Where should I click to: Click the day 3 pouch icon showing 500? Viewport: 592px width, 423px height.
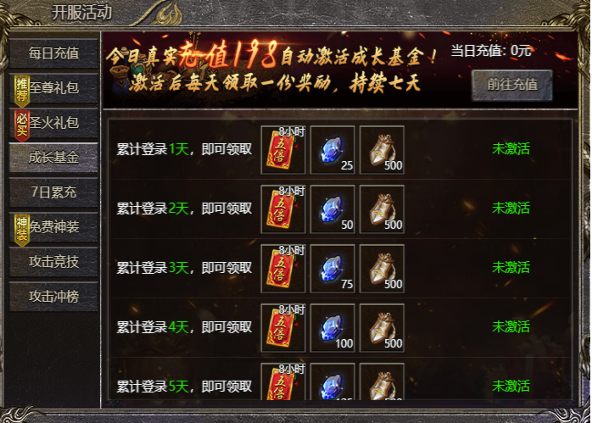(x=382, y=268)
